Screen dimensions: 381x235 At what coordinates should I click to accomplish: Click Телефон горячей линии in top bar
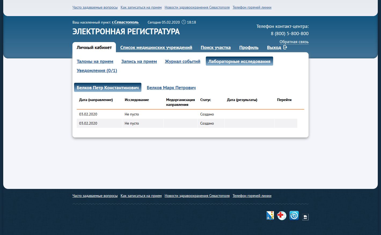(252, 8)
